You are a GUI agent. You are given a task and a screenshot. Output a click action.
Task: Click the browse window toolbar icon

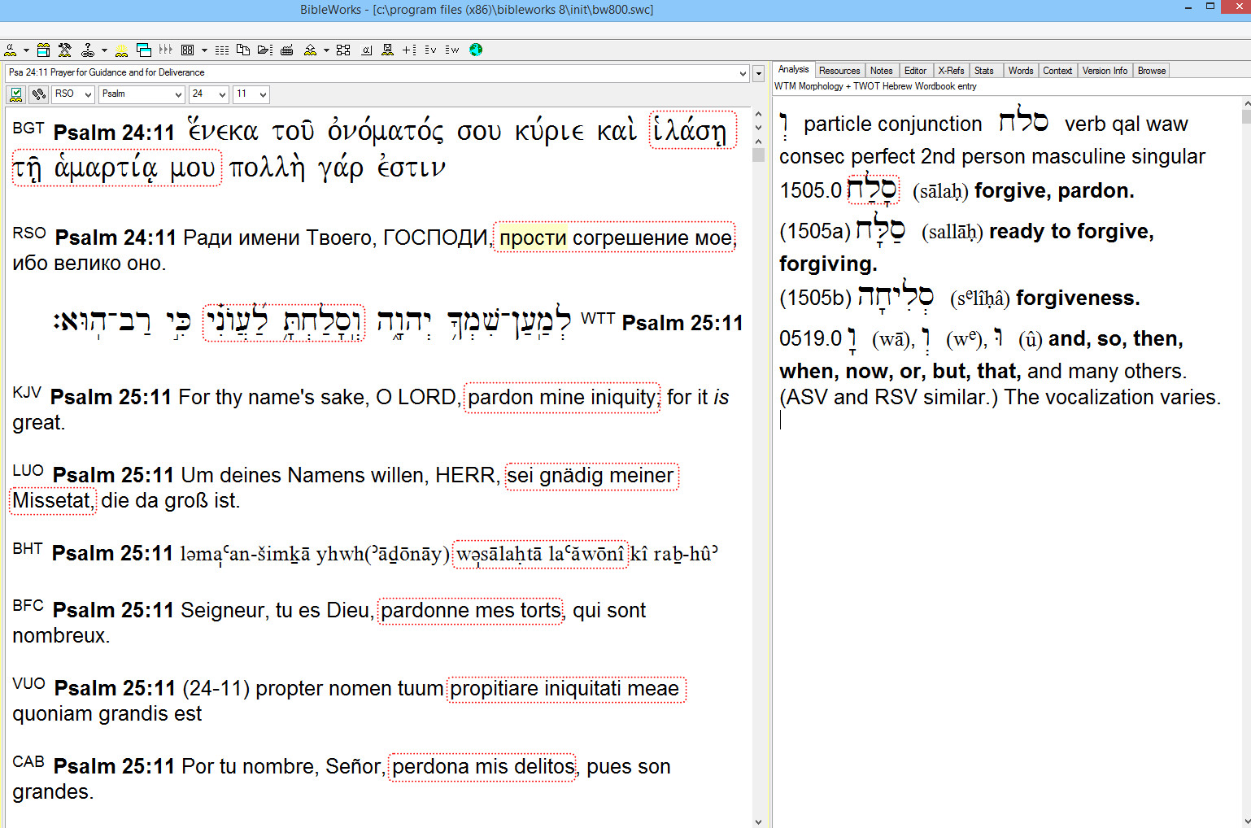pos(44,50)
